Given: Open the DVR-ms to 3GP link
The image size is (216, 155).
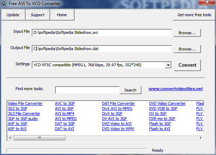Looking at the screenshot, I should coord(162,119).
